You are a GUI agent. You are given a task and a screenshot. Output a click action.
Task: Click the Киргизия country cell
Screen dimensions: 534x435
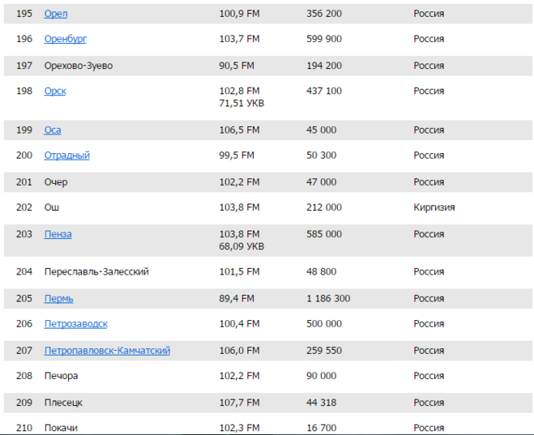[434, 207]
